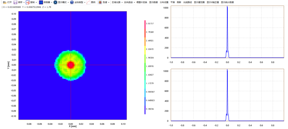Click 刷新 to refresh

tap(179, 2)
